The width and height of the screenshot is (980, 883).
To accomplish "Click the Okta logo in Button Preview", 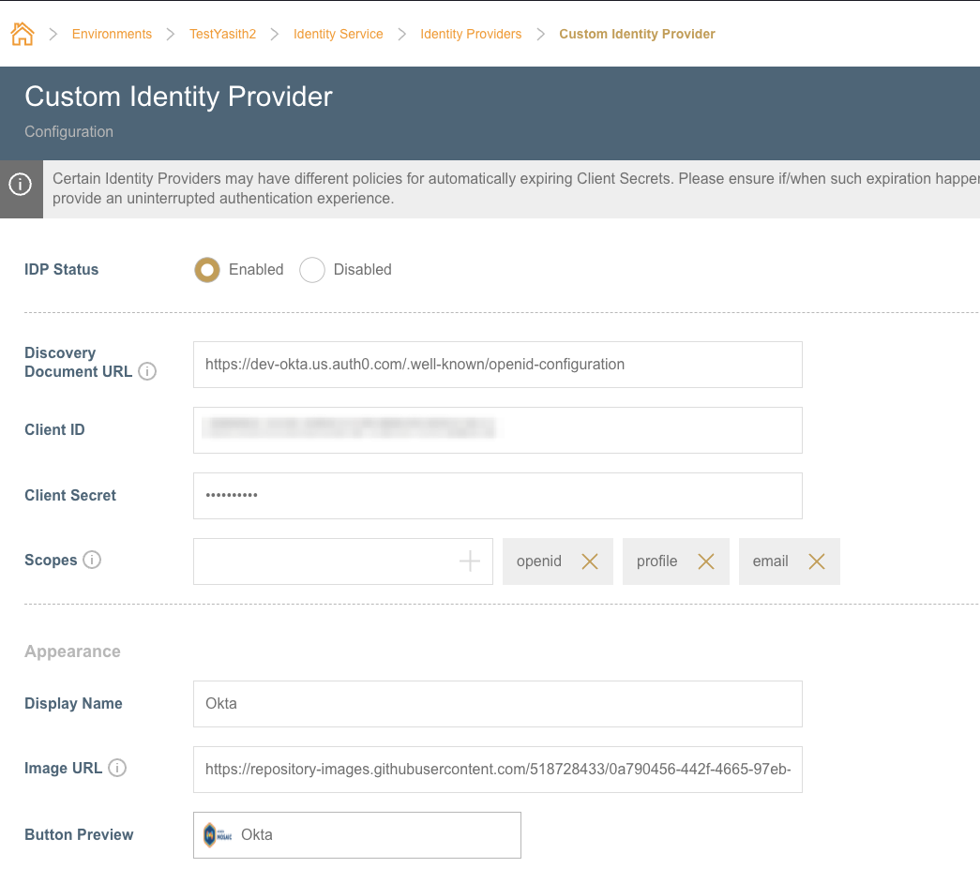I will (x=216, y=834).
